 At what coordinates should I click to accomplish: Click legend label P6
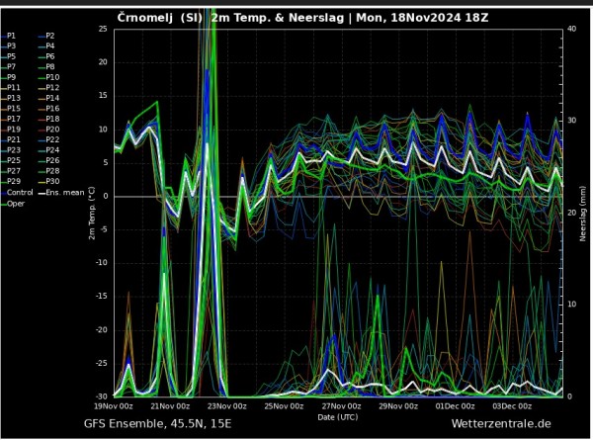pos(46,56)
